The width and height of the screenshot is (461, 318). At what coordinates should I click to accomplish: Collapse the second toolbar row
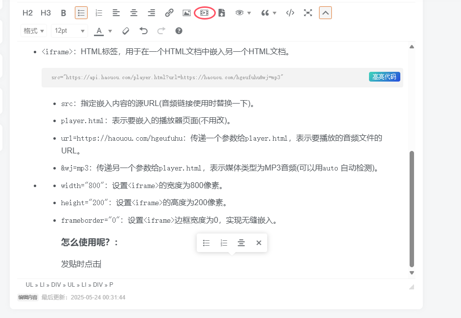point(325,13)
